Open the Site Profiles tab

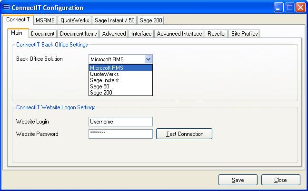coord(244,34)
